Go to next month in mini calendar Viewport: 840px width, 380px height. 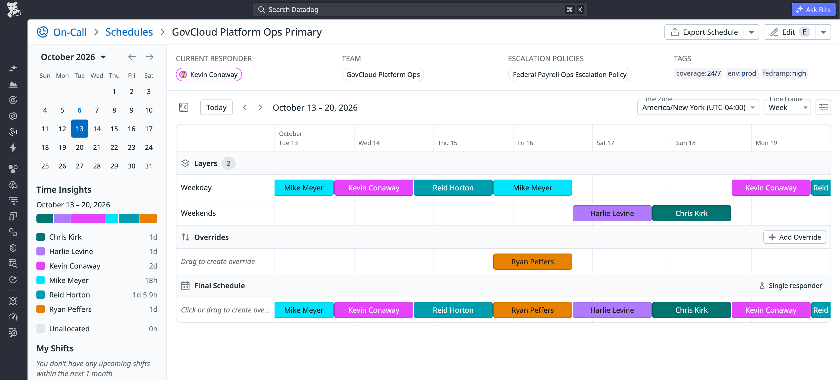pyautogui.click(x=150, y=57)
